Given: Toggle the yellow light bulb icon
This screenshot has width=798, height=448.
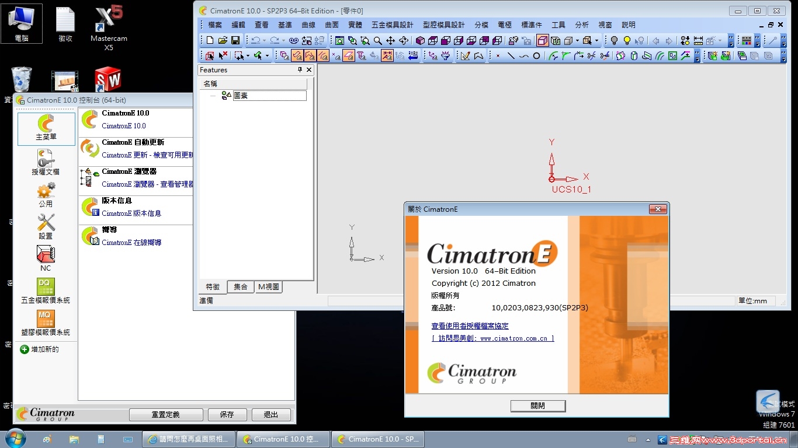Looking at the screenshot, I should (x=627, y=40).
